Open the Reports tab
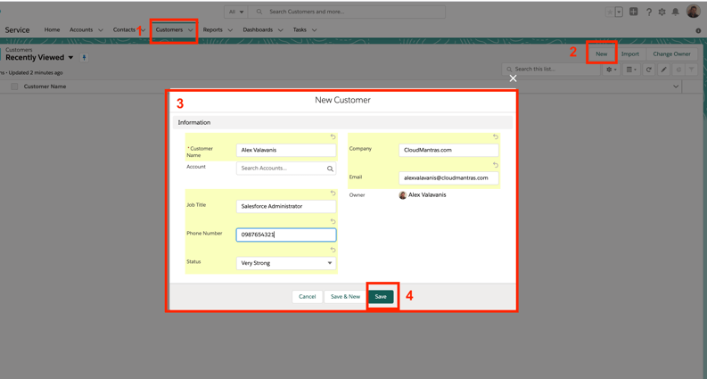 (x=212, y=30)
